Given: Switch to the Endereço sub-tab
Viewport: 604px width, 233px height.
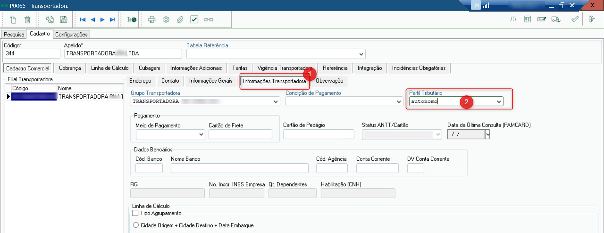Looking at the screenshot, I should coord(140,81).
